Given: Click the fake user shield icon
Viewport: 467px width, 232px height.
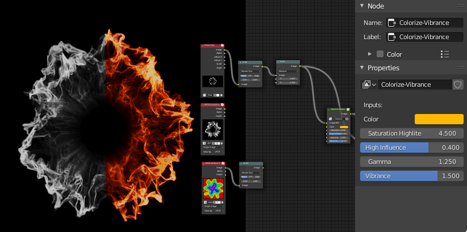Looking at the screenshot, I should coord(458,85).
